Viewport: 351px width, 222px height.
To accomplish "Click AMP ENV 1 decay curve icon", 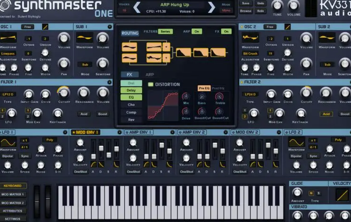I will (154, 165).
